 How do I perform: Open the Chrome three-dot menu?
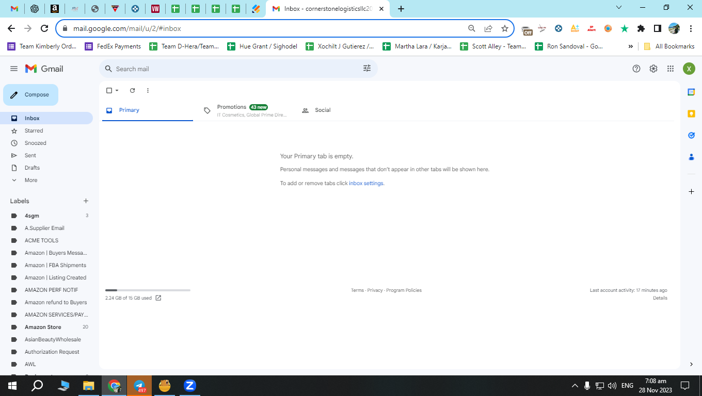pos(691,28)
